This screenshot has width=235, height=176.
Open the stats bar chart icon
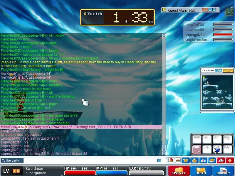[202, 160]
